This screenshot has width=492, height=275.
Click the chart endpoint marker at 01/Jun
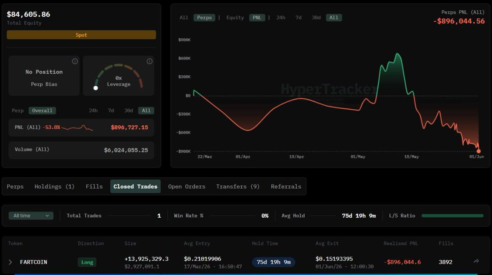[478, 151]
